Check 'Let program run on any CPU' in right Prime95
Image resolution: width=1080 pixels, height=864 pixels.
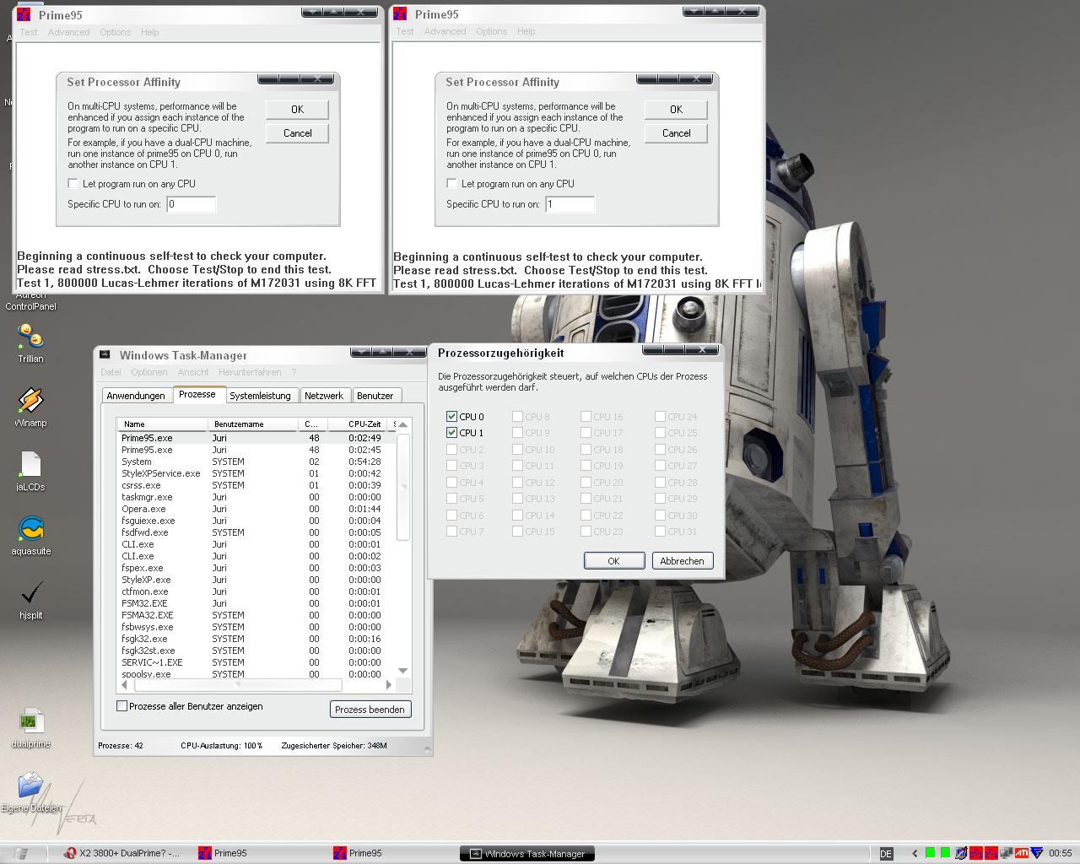[452, 183]
